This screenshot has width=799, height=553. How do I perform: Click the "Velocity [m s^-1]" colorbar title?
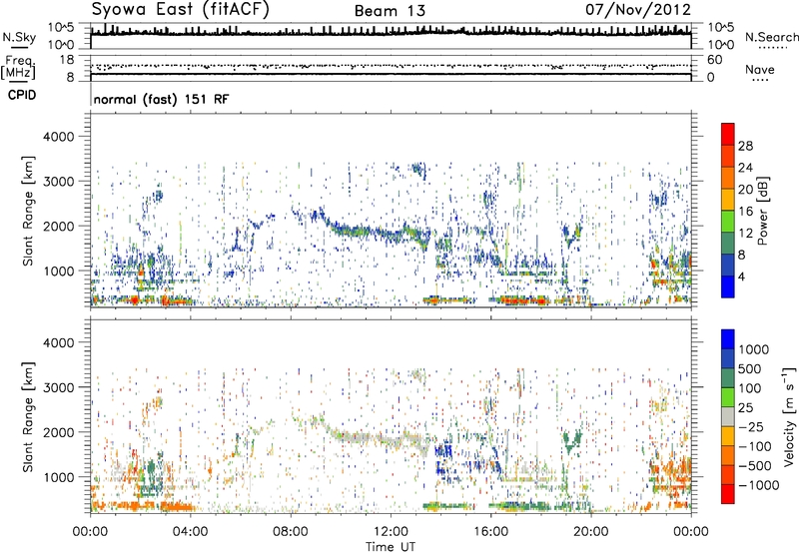tap(789, 416)
